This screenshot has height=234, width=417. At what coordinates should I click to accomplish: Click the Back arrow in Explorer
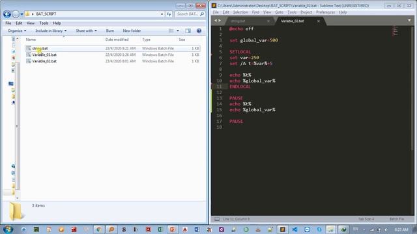pyautogui.click(x=7, y=14)
